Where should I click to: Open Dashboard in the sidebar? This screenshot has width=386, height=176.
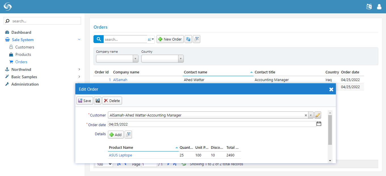(21, 32)
